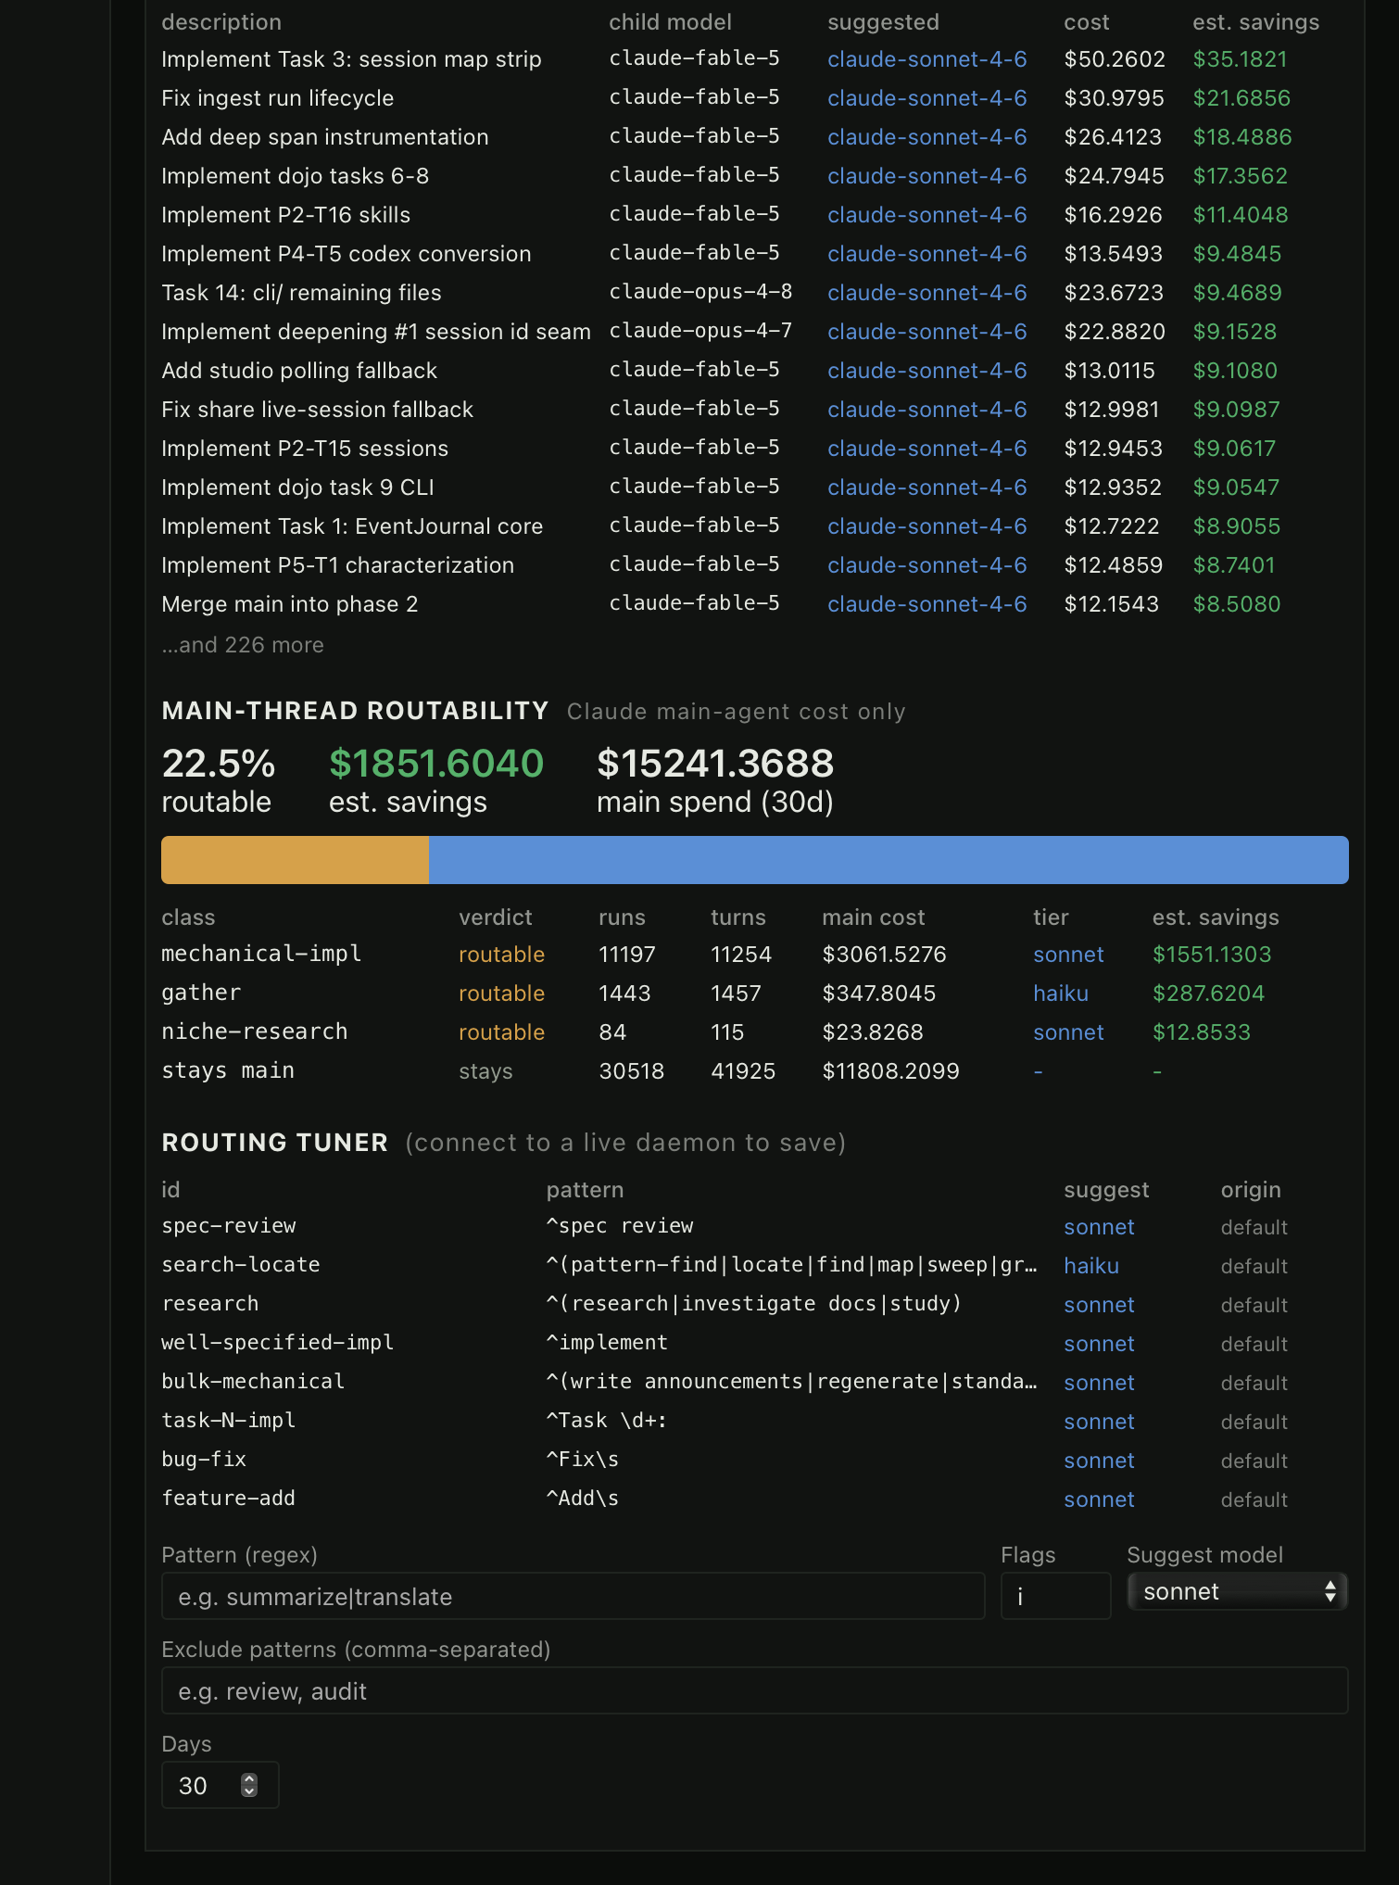Image resolution: width=1399 pixels, height=1885 pixels.
Task: Select the 'stays main' class row
Action: point(754,1071)
